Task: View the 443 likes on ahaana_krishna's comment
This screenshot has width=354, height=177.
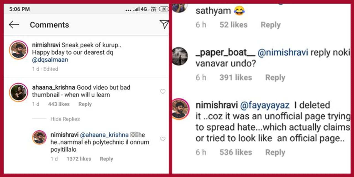Action: 59,104
